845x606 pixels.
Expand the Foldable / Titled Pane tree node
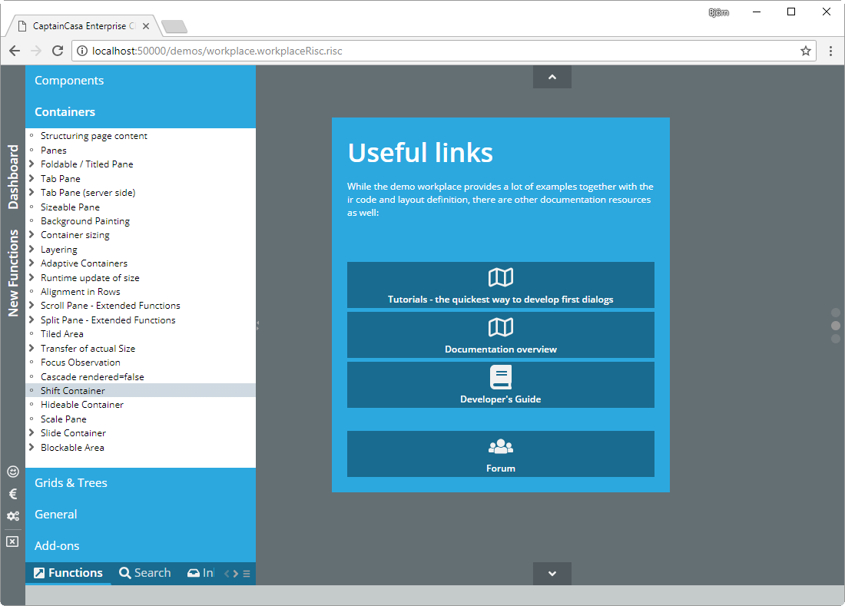point(31,164)
